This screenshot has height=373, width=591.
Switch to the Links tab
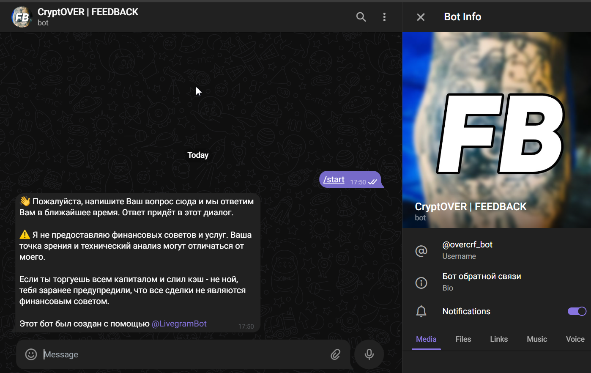[499, 339]
